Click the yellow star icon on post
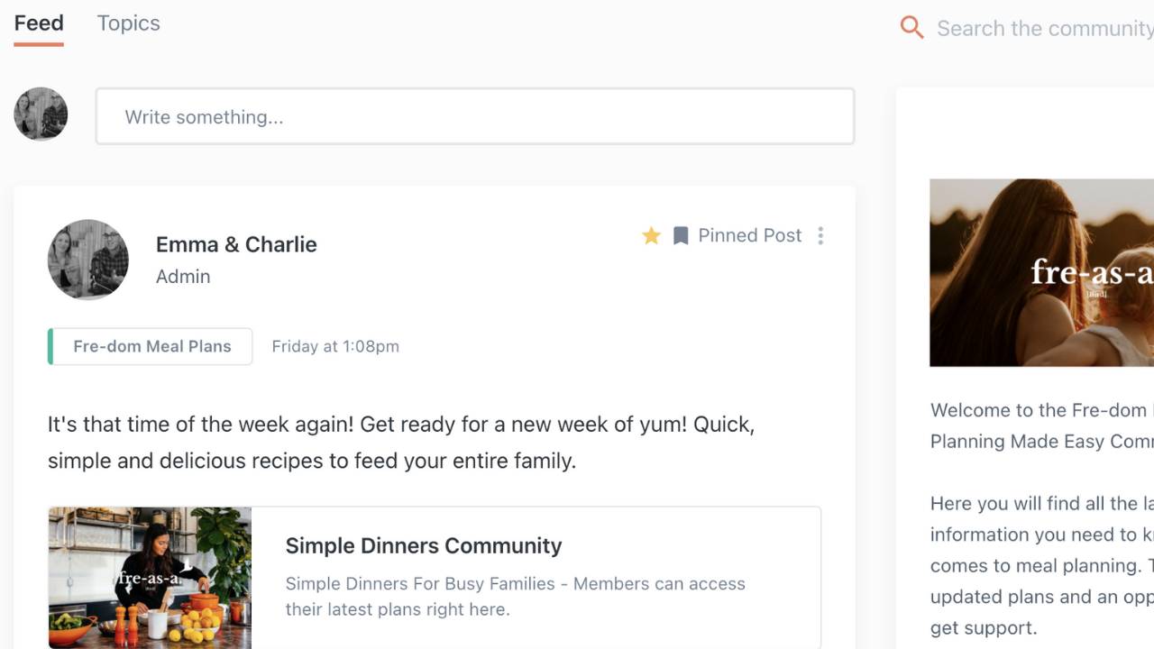Screen dimensions: 1154x649 pos(651,236)
